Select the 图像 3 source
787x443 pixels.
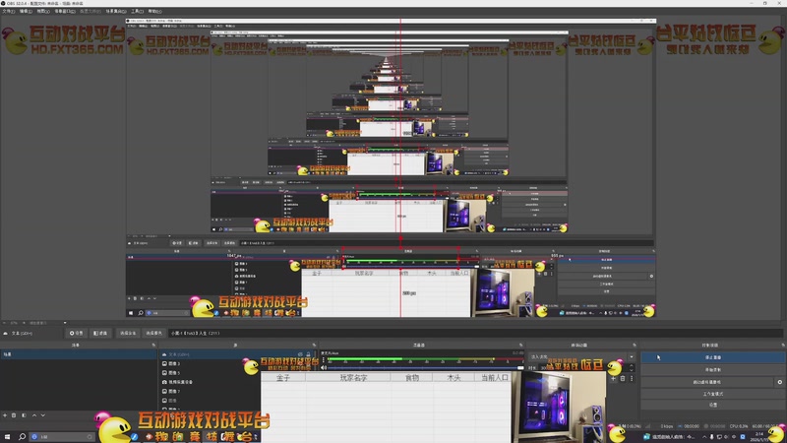click(175, 363)
